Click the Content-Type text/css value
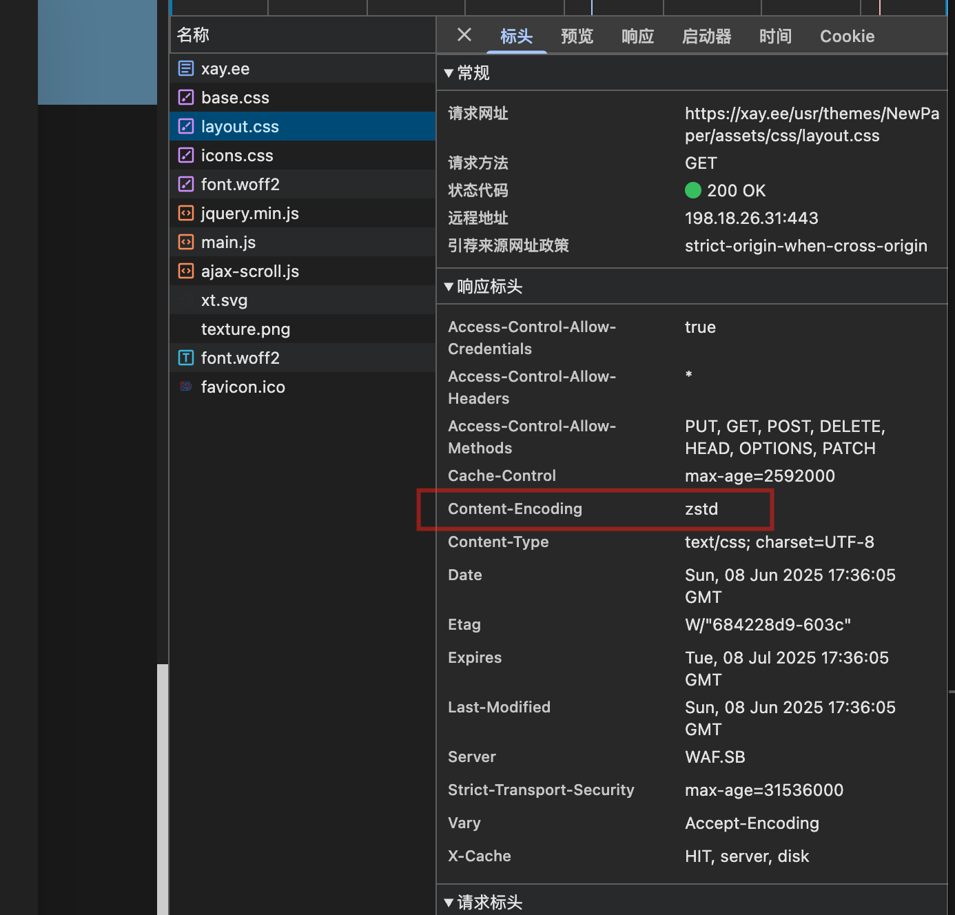This screenshot has width=955, height=915. tap(779, 542)
